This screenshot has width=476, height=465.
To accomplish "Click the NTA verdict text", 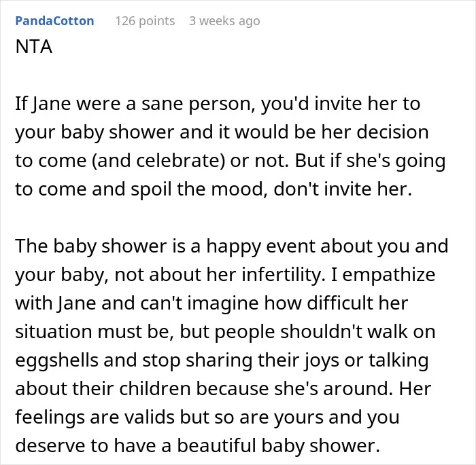I will (34, 47).
